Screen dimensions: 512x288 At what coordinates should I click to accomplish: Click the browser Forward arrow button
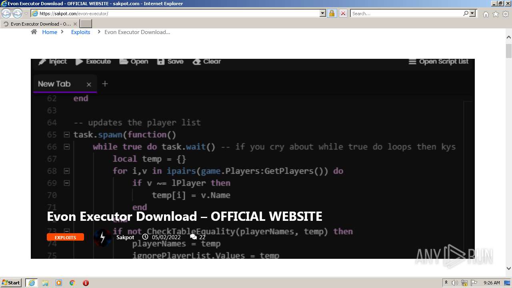tap(17, 13)
